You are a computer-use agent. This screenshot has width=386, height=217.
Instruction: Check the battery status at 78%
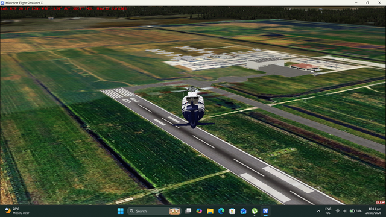coord(356,211)
